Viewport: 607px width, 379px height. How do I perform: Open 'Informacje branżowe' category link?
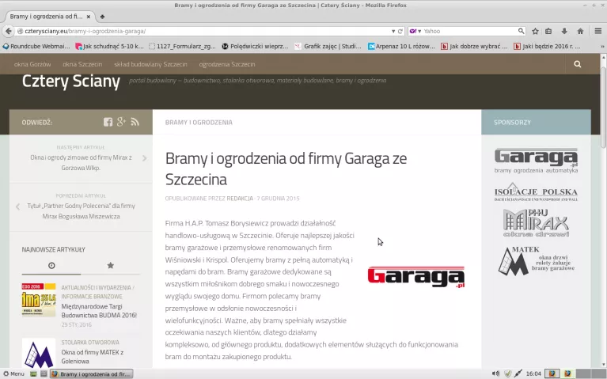click(92, 297)
